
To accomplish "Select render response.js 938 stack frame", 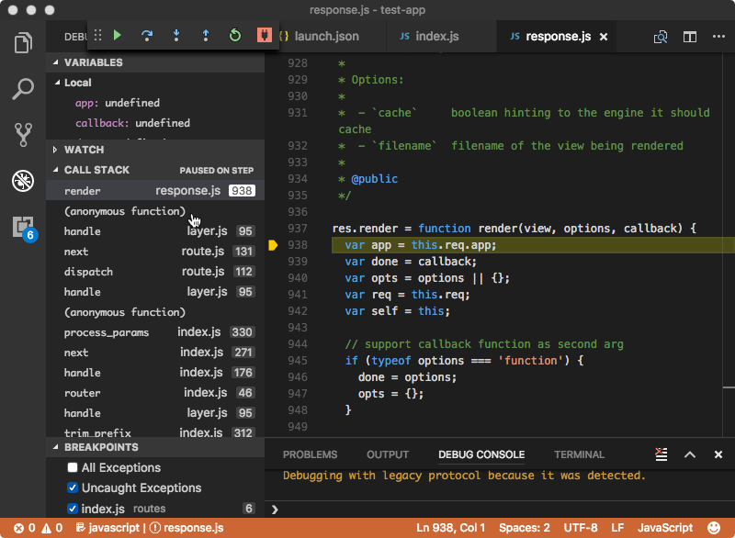I will pyautogui.click(x=155, y=191).
